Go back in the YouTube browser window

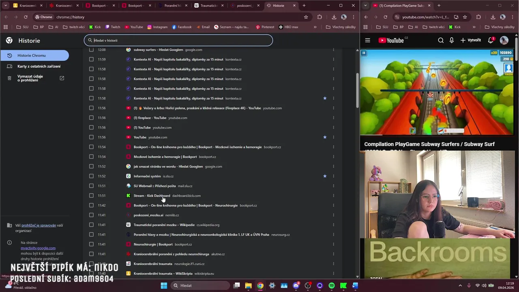tap(366, 17)
